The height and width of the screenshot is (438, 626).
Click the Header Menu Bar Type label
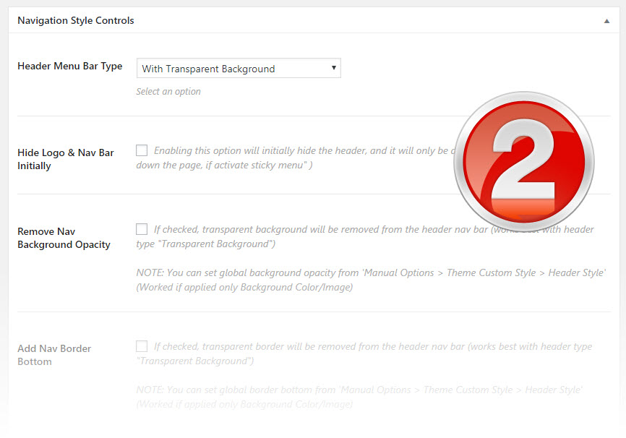[70, 66]
